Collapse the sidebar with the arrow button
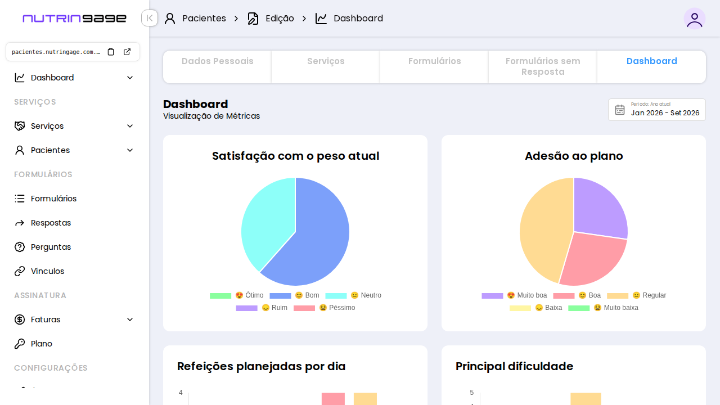Image resolution: width=720 pixels, height=405 pixels. coord(150,18)
